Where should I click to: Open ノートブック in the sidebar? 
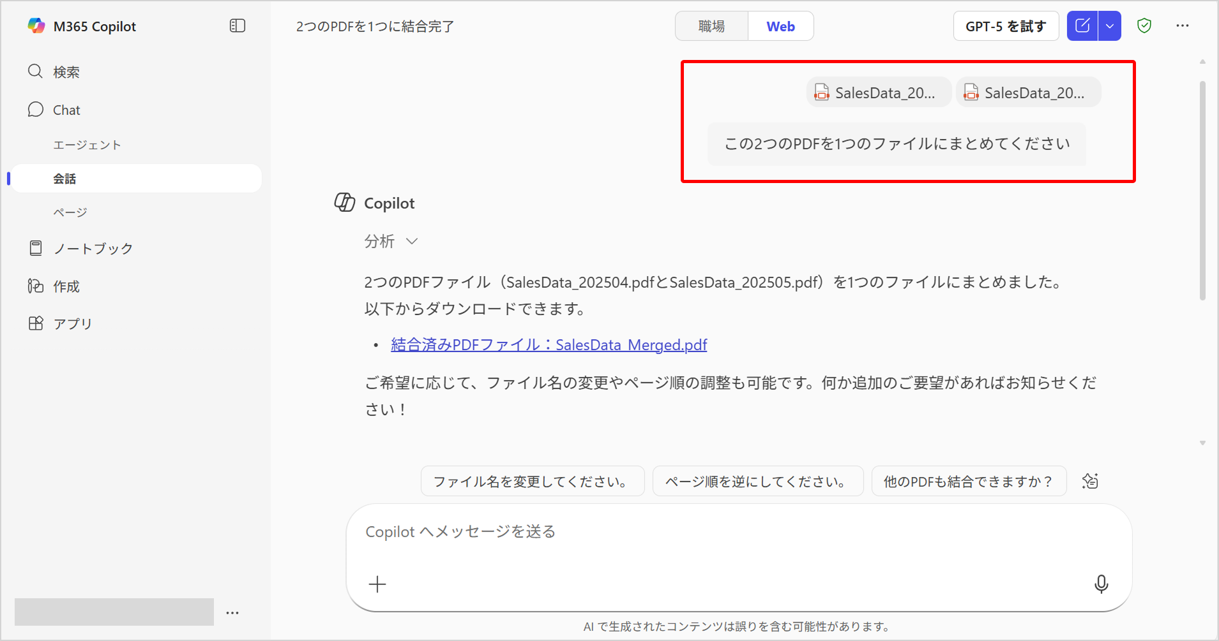[93, 249]
